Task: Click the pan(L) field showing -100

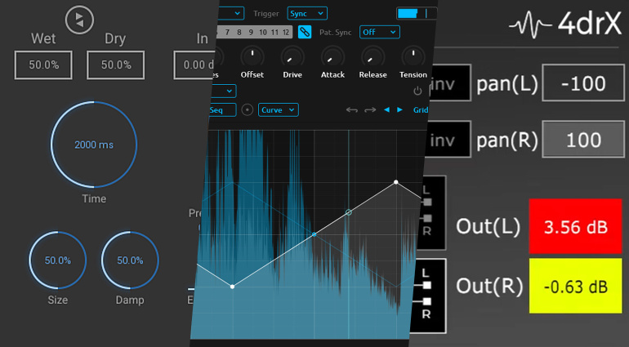Action: [x=583, y=84]
